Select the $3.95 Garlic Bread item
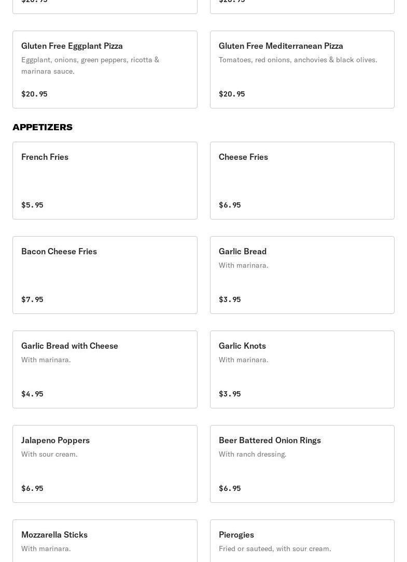Viewport: 407px width, 562px height. (302, 275)
